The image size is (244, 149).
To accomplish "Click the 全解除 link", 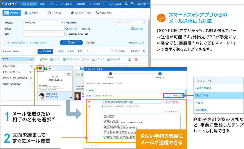I will coord(71,51).
